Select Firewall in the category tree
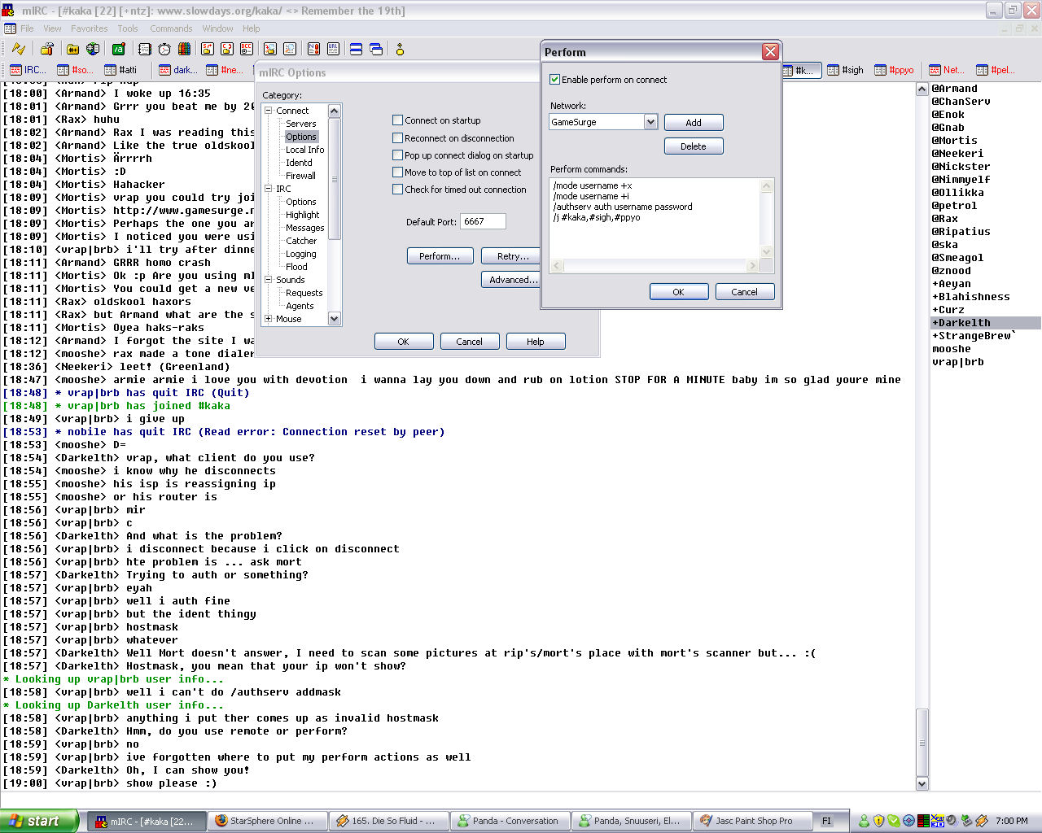The width and height of the screenshot is (1042, 833). pyautogui.click(x=300, y=176)
